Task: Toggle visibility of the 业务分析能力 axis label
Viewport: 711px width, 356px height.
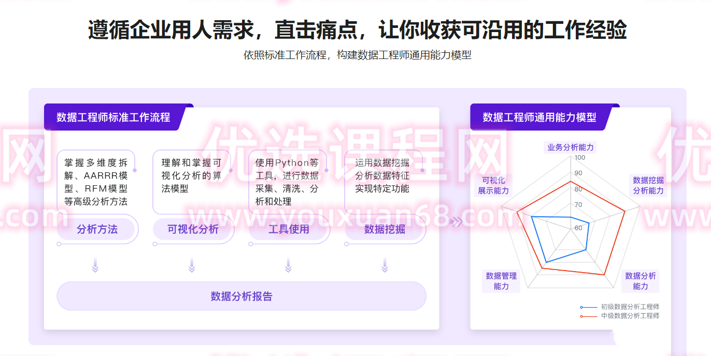Action: tap(570, 147)
